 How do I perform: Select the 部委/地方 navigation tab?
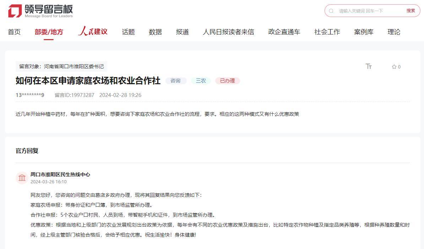(x=49, y=32)
